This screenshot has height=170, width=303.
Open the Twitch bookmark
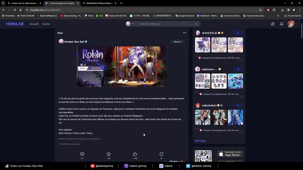[x=89, y=16]
